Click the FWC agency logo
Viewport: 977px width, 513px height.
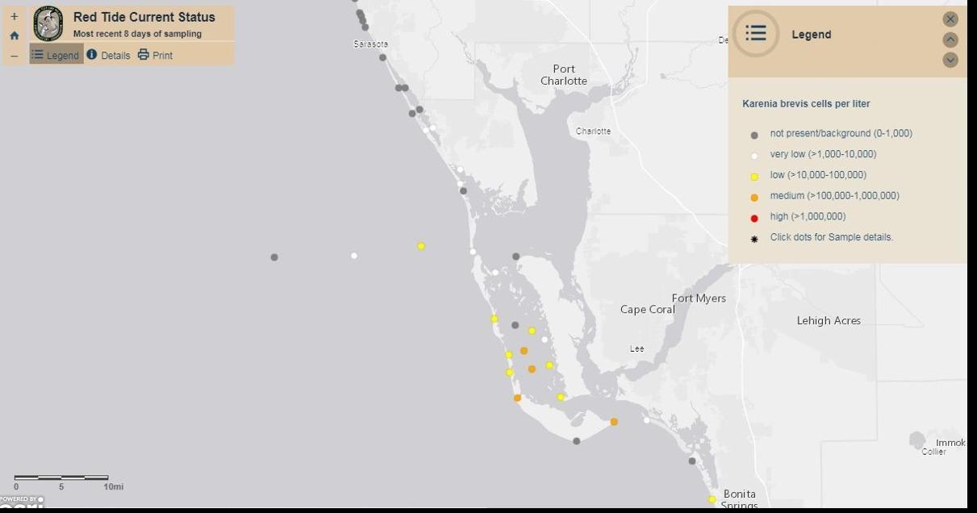[x=48, y=22]
